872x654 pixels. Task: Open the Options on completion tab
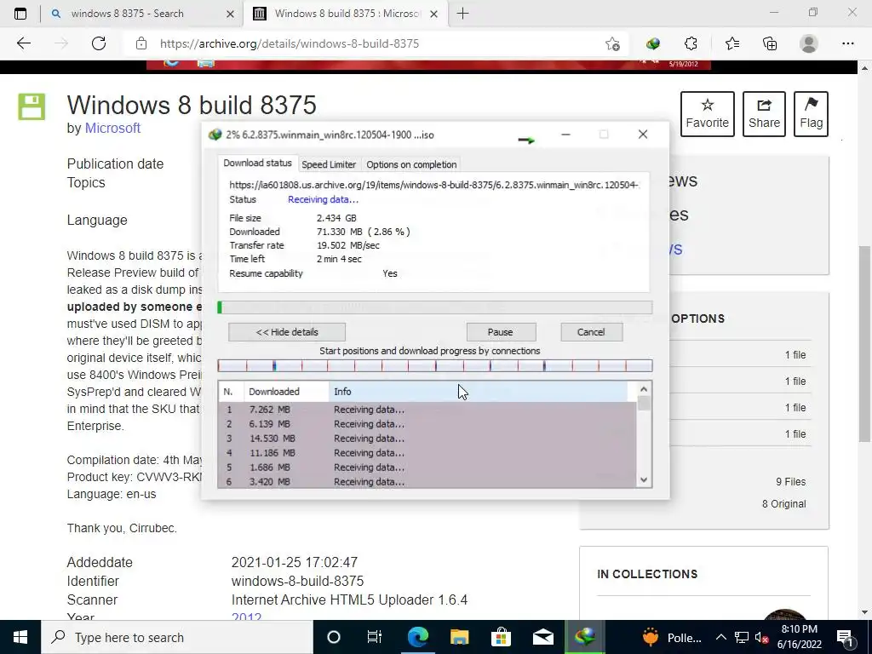411,164
